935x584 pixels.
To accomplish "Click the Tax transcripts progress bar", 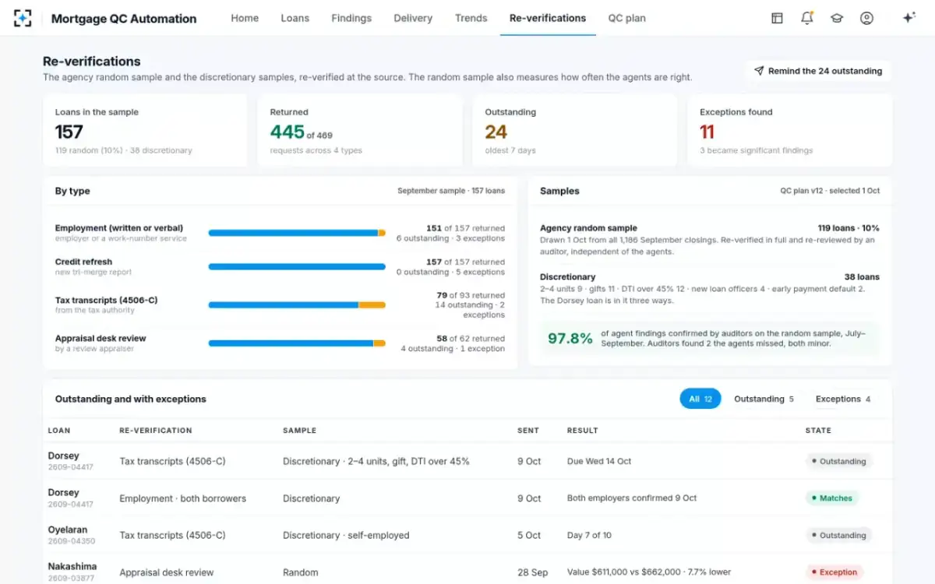I will [x=297, y=305].
